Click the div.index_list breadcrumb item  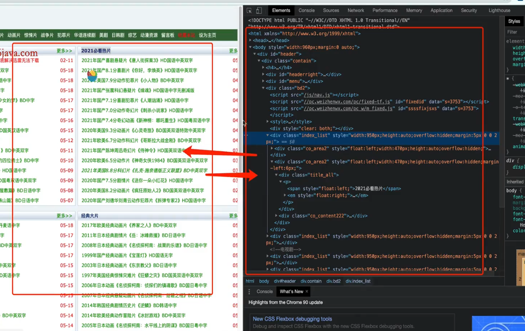(358, 281)
